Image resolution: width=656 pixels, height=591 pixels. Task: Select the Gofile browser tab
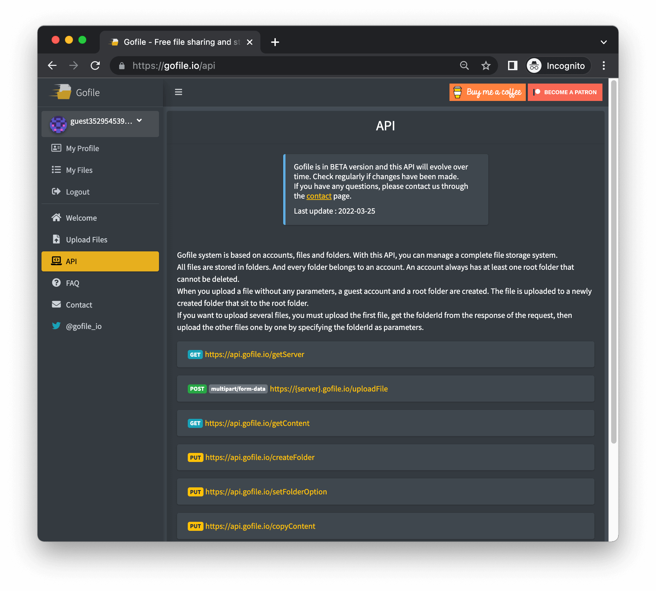pos(180,42)
